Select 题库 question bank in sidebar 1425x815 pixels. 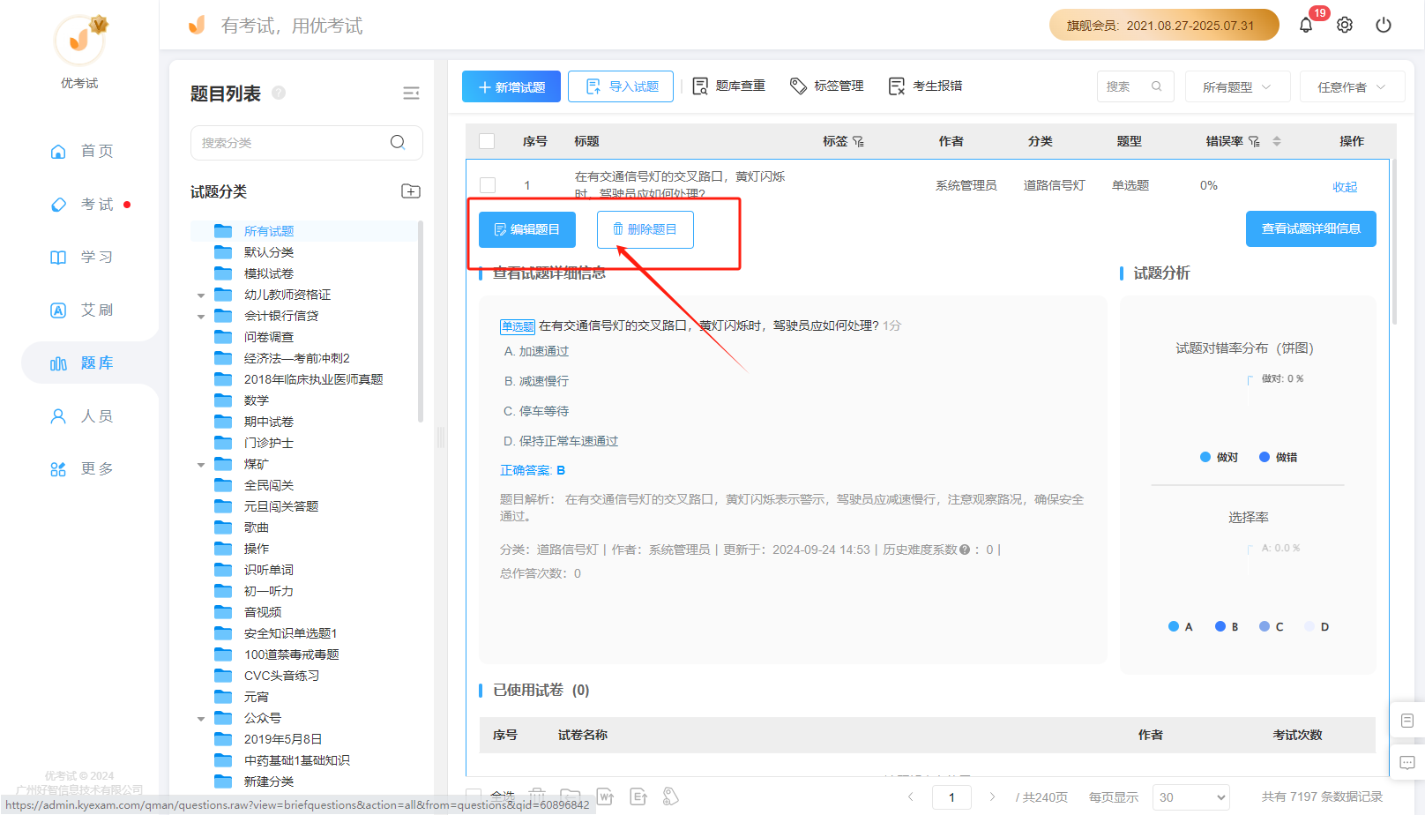(x=81, y=363)
